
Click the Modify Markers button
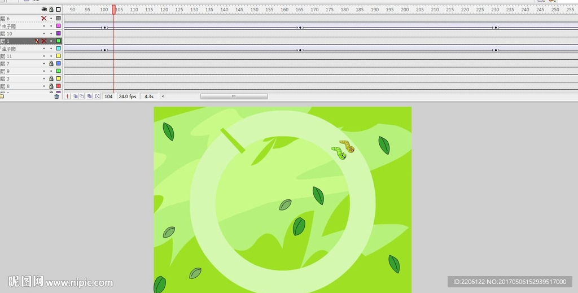(97, 97)
